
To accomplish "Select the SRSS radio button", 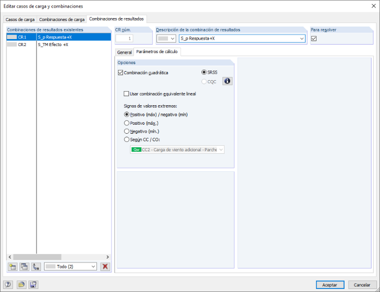I will [204, 72].
